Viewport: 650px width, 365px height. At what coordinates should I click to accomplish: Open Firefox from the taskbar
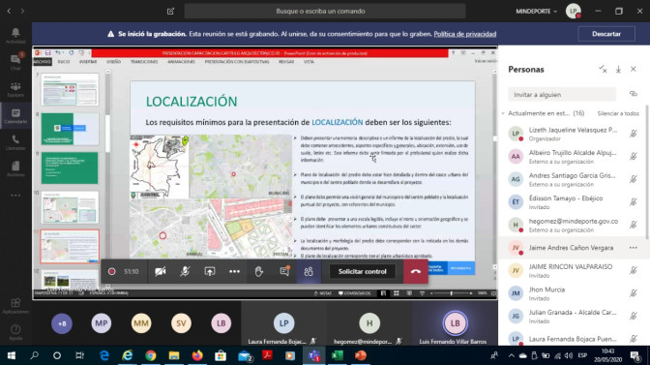(197, 355)
